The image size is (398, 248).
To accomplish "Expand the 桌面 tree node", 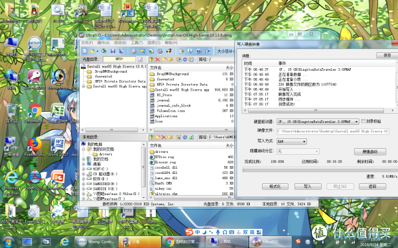I will tap(84, 164).
